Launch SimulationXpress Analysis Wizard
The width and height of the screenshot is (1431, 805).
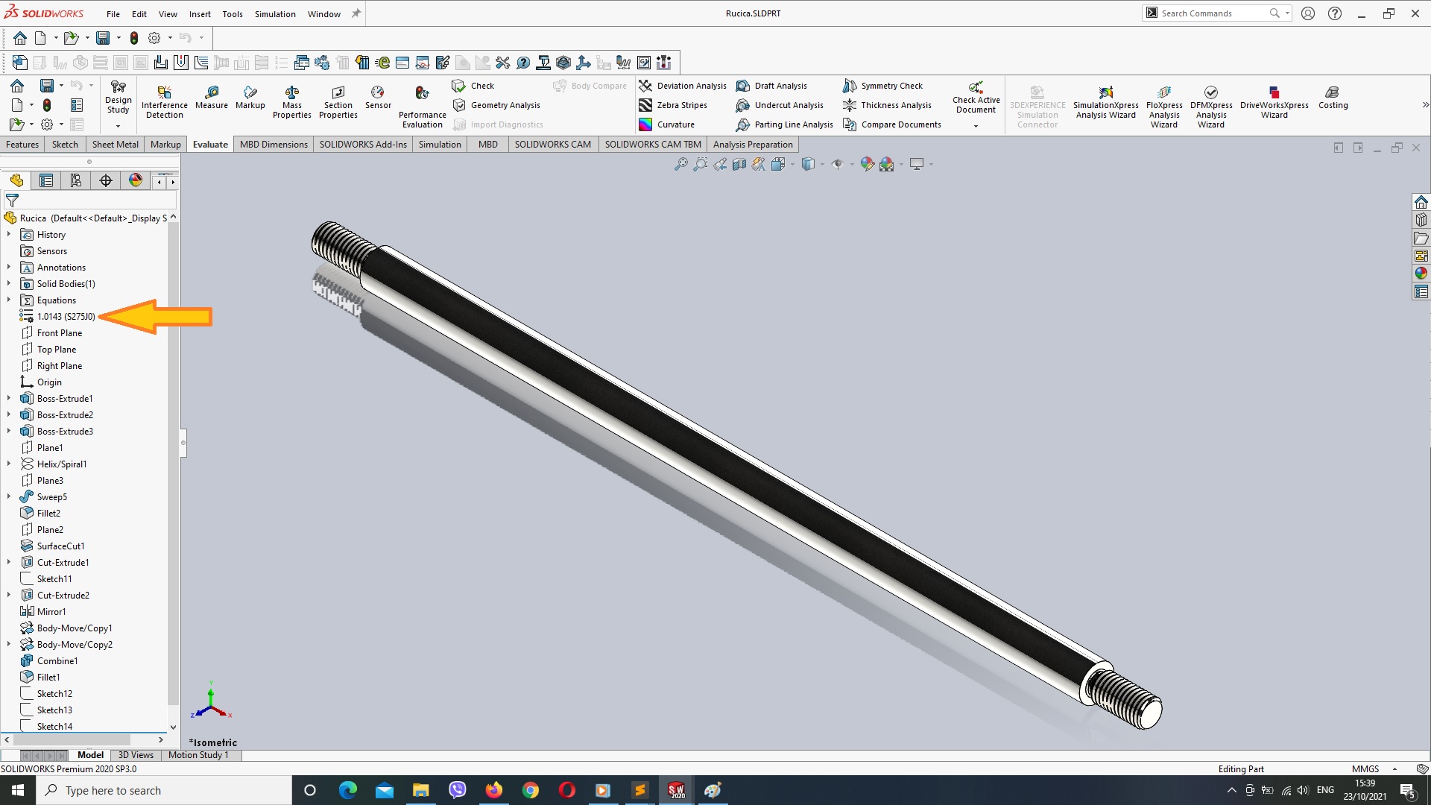[1105, 103]
